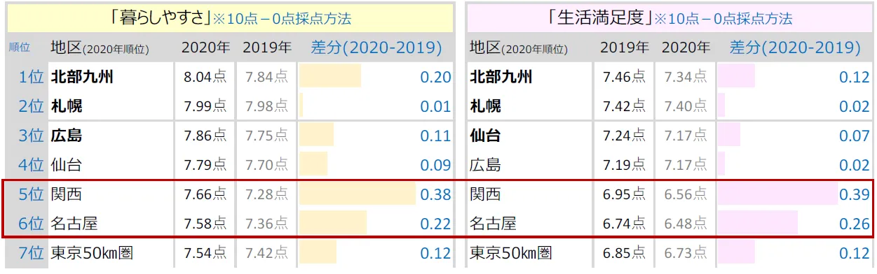Click 札幌 in the right table
The height and width of the screenshot is (274, 877).
(x=485, y=106)
